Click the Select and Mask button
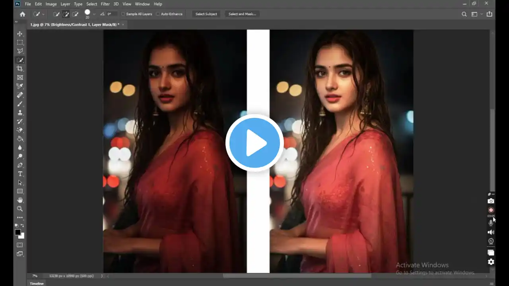The image size is (509, 286). 242,14
